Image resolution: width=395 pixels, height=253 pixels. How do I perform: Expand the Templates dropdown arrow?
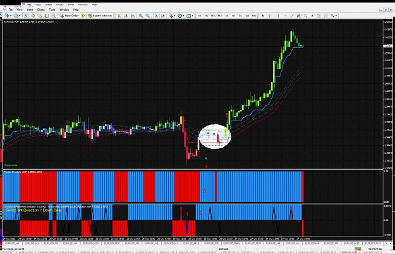point(193,16)
